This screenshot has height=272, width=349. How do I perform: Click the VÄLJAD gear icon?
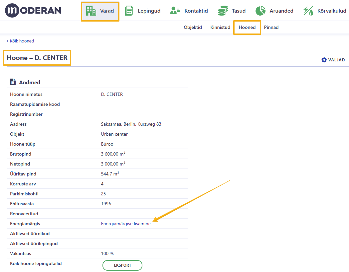pyautogui.click(x=324, y=60)
